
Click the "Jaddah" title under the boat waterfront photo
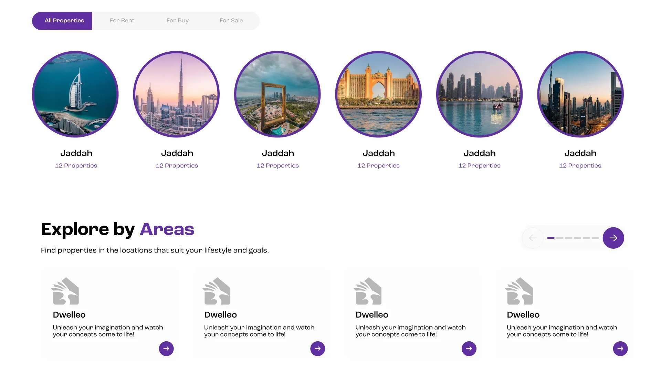480,153
